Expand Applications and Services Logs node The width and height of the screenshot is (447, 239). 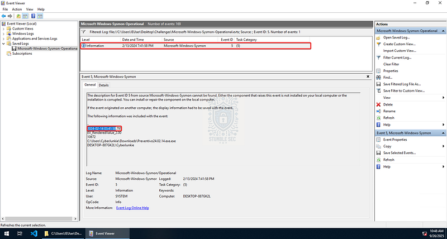[x=3, y=39]
